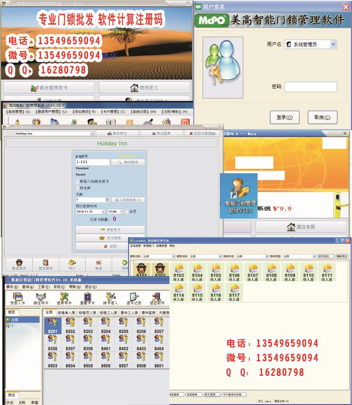Open 【系统管理】(S) menu
Screen dimensions: 352x405
pos(18,112)
